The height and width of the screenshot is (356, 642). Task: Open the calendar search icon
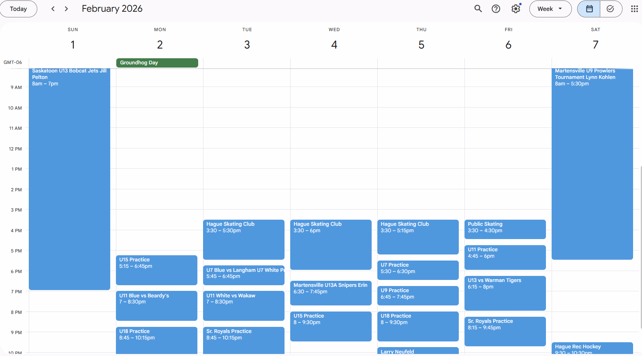[478, 9]
